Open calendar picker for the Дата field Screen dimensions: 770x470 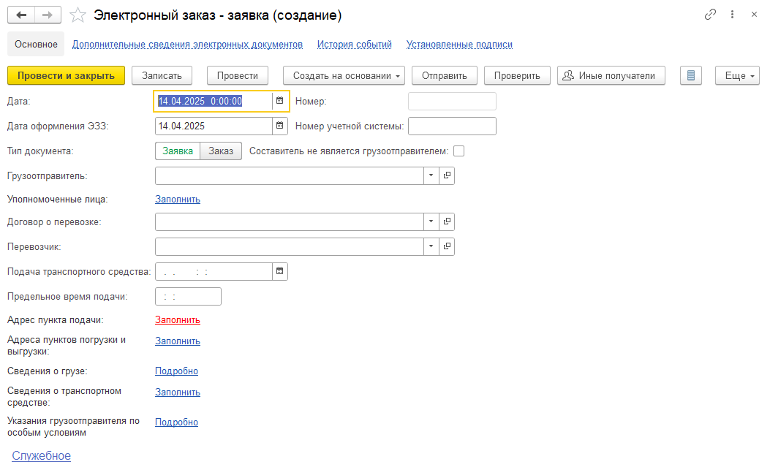[x=280, y=101]
